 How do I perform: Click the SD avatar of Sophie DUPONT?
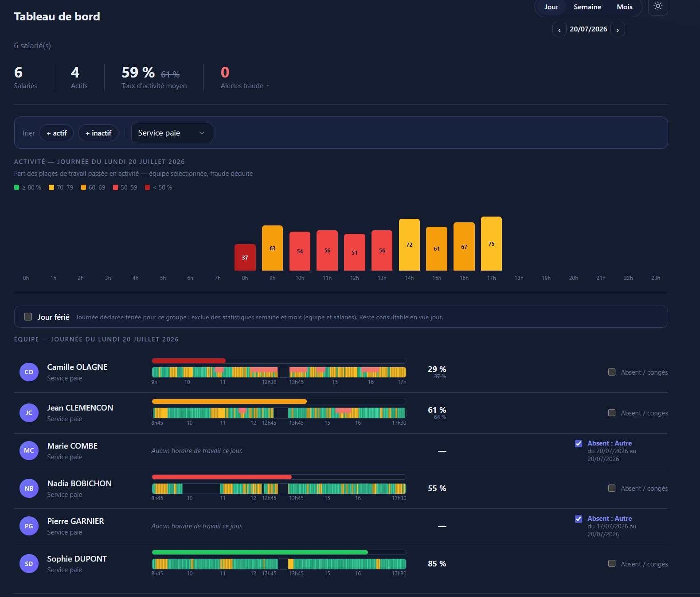(x=29, y=564)
